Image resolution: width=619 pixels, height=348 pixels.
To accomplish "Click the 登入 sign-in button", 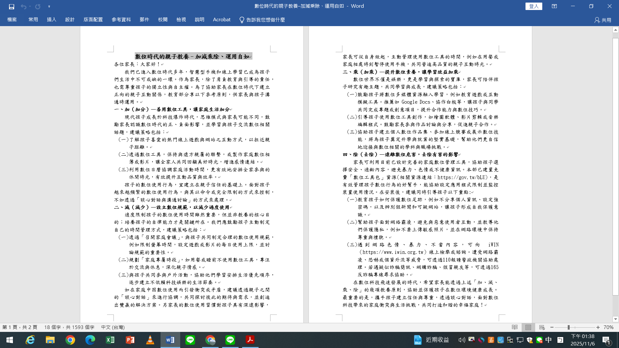I will pos(534,6).
